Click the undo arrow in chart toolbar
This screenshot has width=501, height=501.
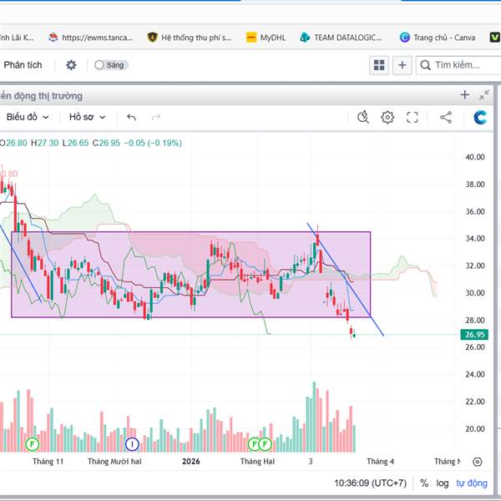point(131,117)
